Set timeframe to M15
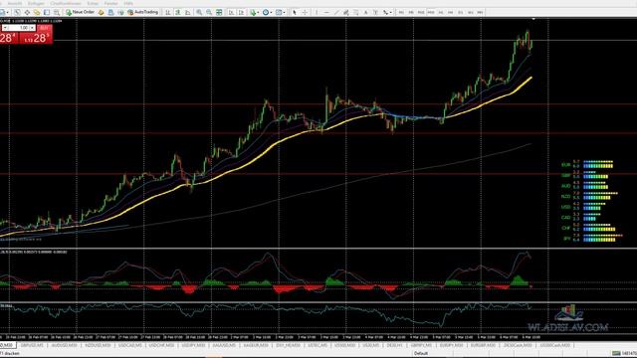Image resolution: width=637 pixels, height=358 pixels. 421,12
